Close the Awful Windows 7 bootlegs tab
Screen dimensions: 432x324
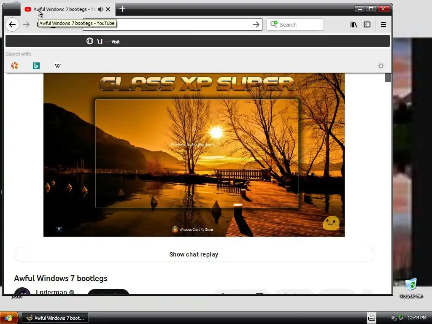[108, 9]
